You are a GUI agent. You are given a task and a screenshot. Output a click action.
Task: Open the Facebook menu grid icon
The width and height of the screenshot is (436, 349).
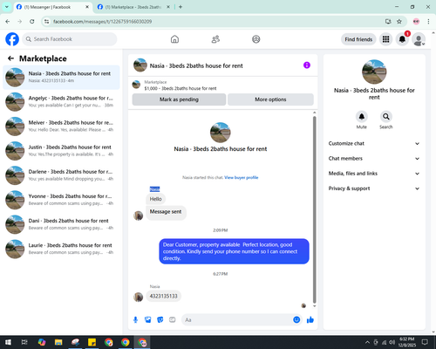pos(385,39)
